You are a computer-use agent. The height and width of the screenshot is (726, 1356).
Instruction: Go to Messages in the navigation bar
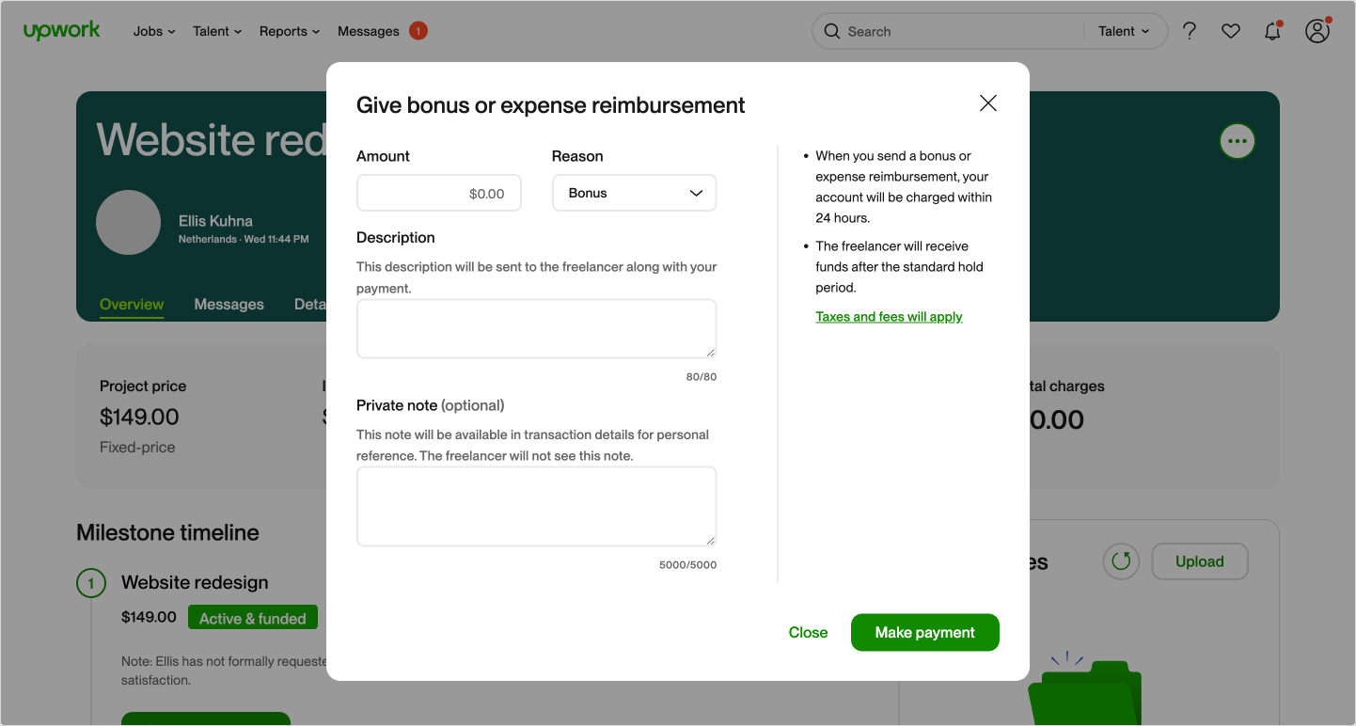click(369, 31)
